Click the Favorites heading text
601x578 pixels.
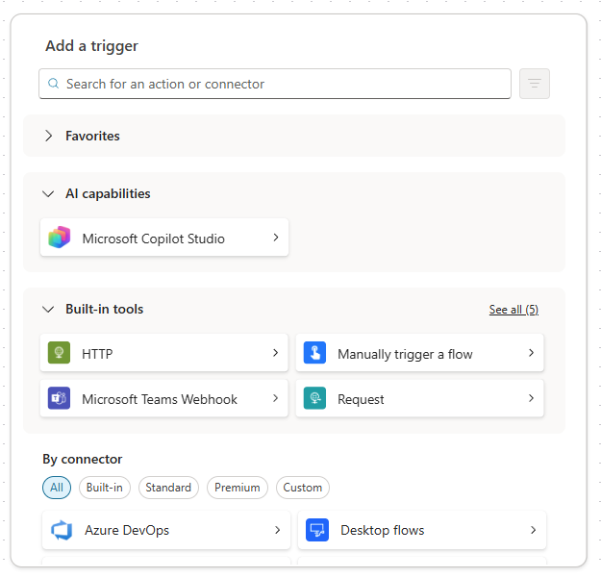pos(92,136)
